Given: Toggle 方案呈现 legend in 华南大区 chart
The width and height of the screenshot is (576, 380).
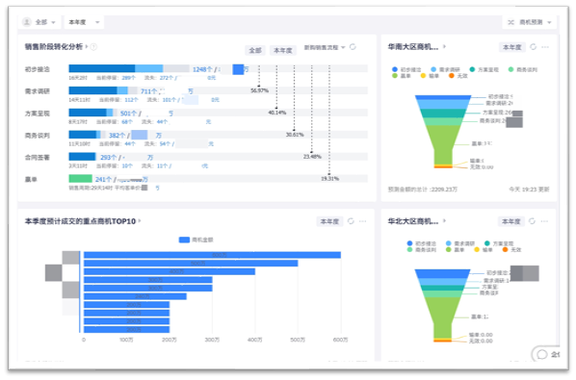Looking at the screenshot, I should point(484,69).
